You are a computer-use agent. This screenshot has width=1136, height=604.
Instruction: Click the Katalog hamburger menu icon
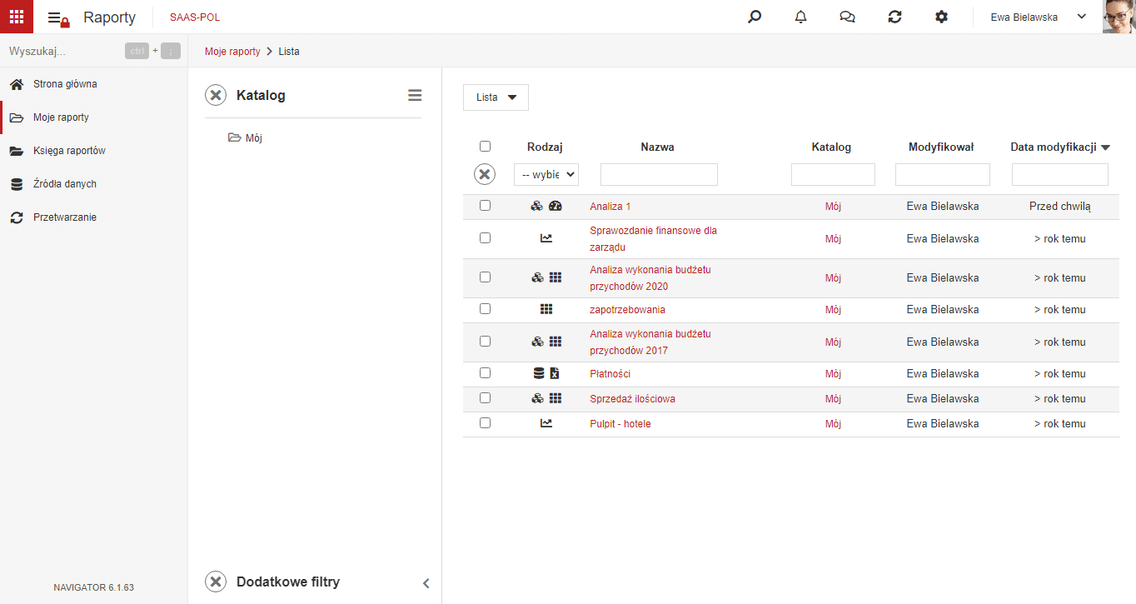[x=415, y=96]
